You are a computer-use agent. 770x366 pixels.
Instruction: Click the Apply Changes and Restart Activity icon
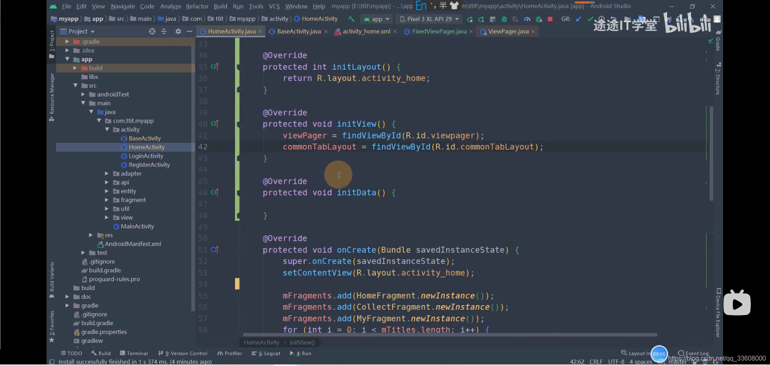pyautogui.click(x=481, y=19)
